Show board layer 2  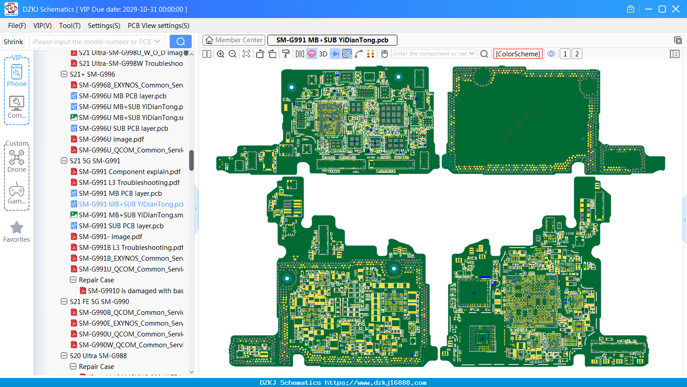pyautogui.click(x=577, y=54)
